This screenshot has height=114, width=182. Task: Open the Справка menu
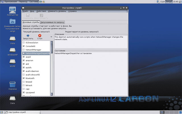[x=72, y=11]
